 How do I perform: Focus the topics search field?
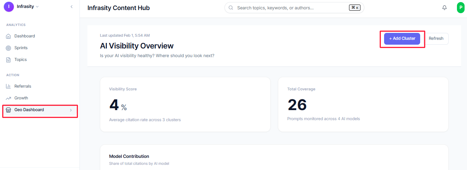pyautogui.click(x=294, y=8)
